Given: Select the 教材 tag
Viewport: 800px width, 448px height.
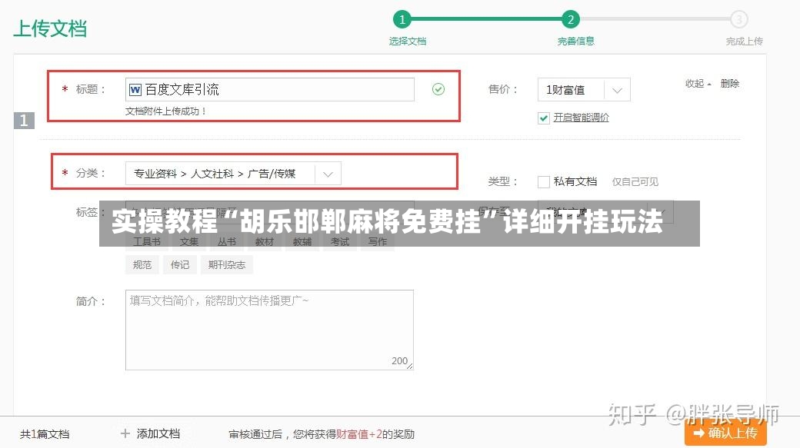Looking at the screenshot, I should click(265, 241).
